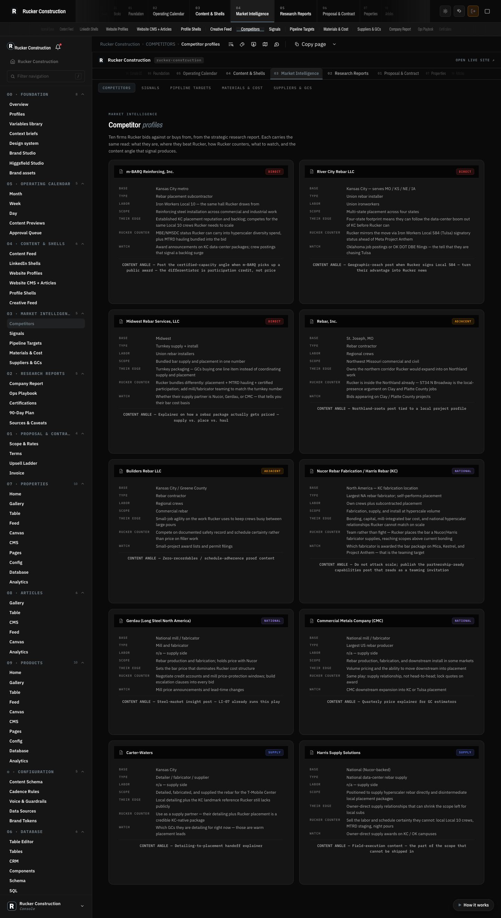Click document icon on Commercial Metals Company card

pos(312,621)
